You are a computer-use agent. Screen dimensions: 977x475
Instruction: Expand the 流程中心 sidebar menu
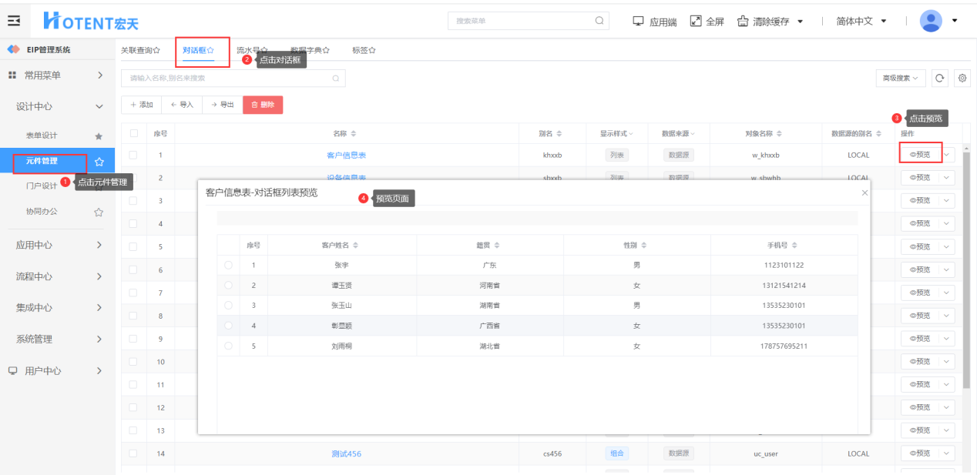point(57,276)
